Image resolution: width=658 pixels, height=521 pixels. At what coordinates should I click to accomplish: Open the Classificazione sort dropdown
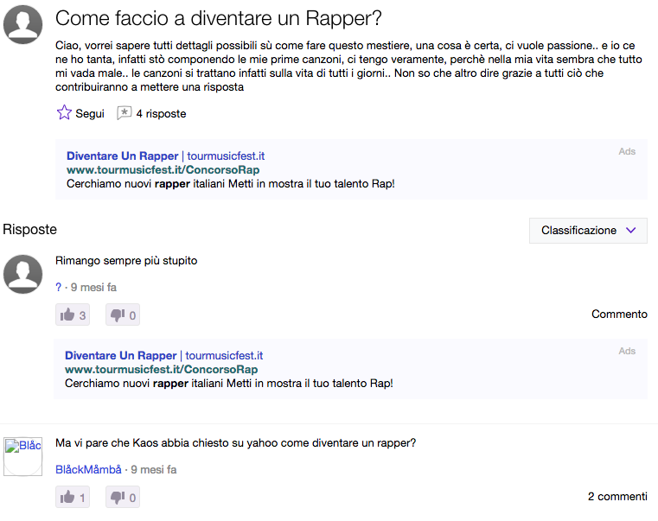click(x=588, y=231)
